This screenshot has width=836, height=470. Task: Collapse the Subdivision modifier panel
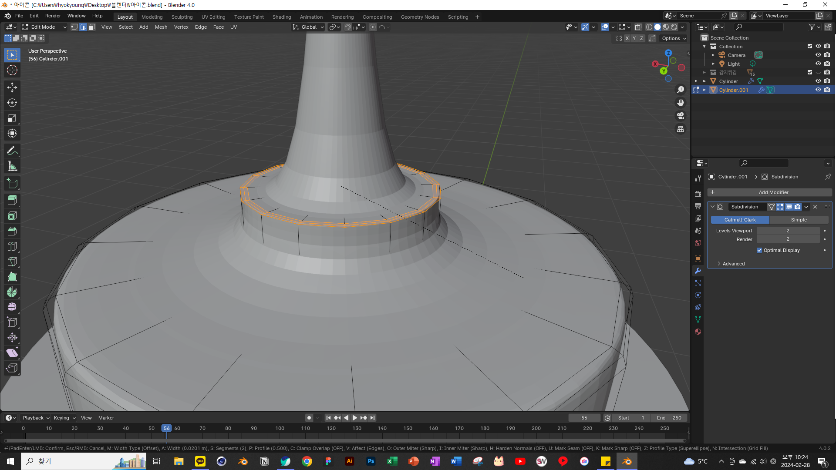pyautogui.click(x=713, y=207)
